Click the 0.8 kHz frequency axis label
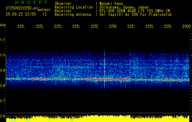Screen dimensions: 192x122 (3, 85)
